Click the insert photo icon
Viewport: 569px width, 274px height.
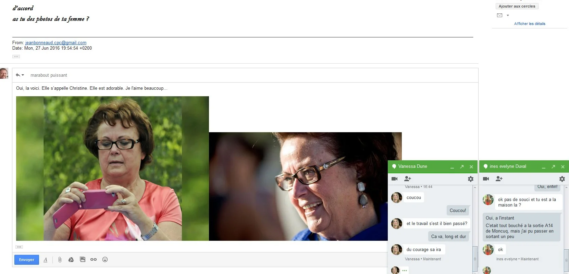(x=83, y=260)
